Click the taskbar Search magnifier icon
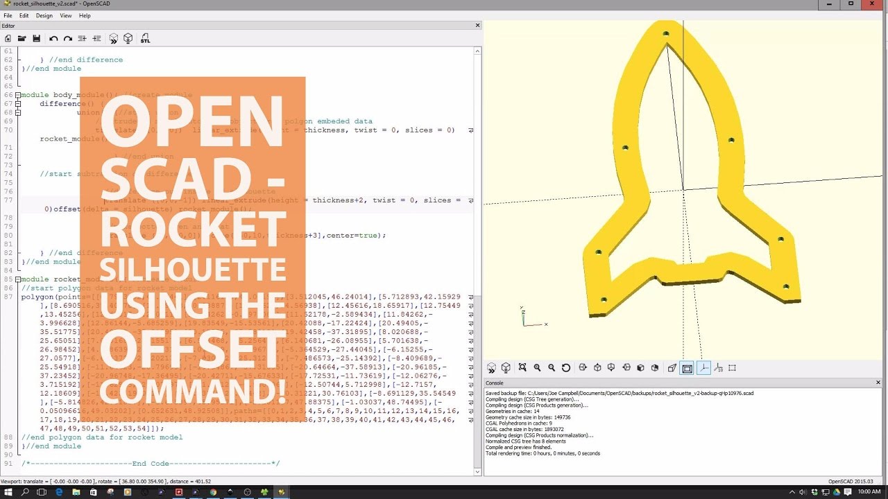888x499 pixels. pos(25,492)
